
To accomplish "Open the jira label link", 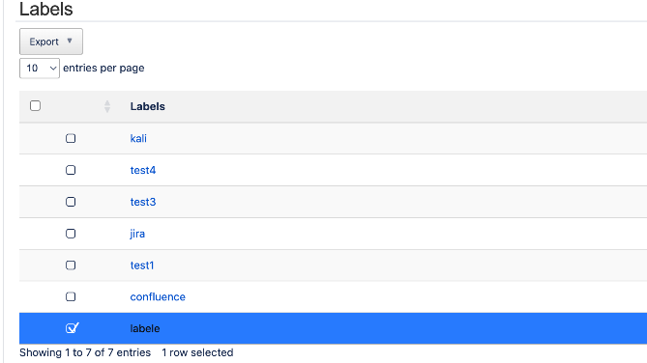I will coord(137,234).
